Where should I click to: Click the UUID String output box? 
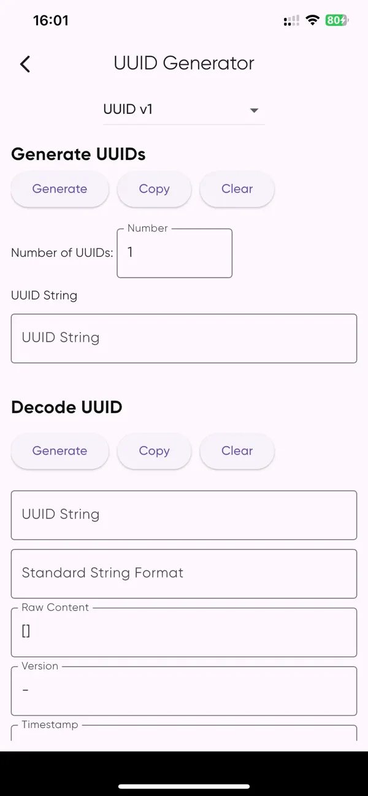[183, 338]
